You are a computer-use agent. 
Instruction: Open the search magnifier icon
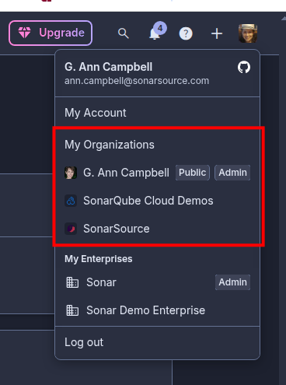pyautogui.click(x=124, y=33)
